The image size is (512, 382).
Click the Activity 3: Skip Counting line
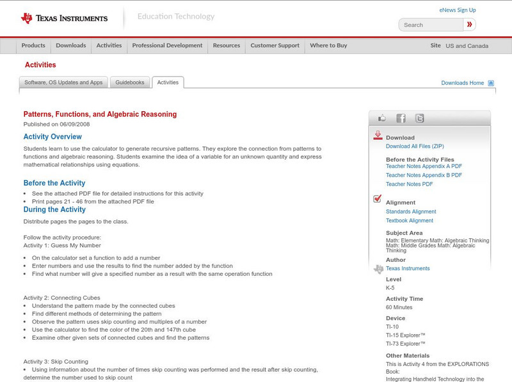point(56,362)
